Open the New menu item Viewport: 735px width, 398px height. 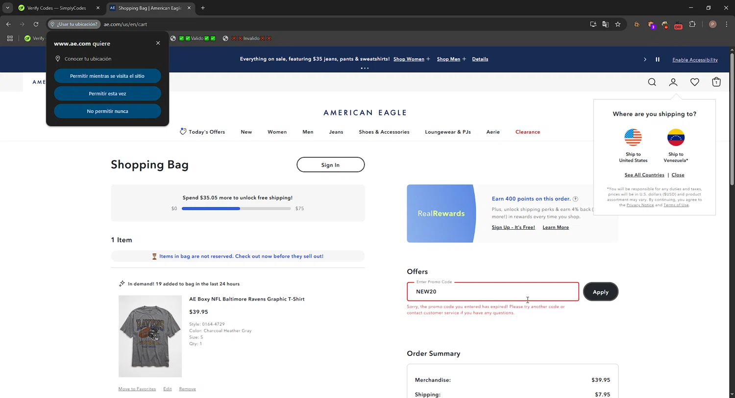point(246,132)
